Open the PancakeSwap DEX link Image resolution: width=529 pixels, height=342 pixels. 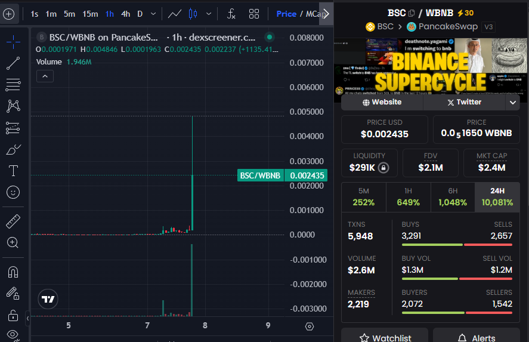coord(443,27)
